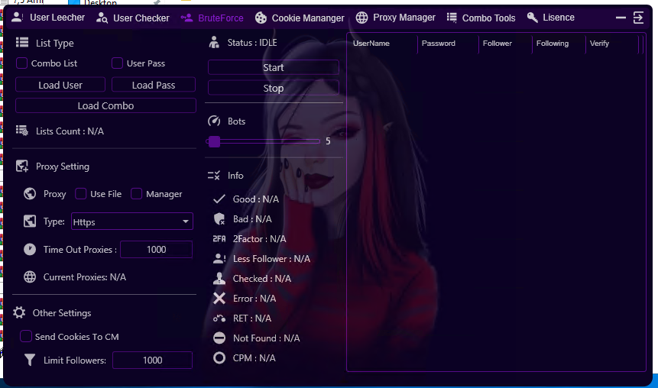This screenshot has width=658, height=388.
Task: Click the Status person icon
Action: 214,42
